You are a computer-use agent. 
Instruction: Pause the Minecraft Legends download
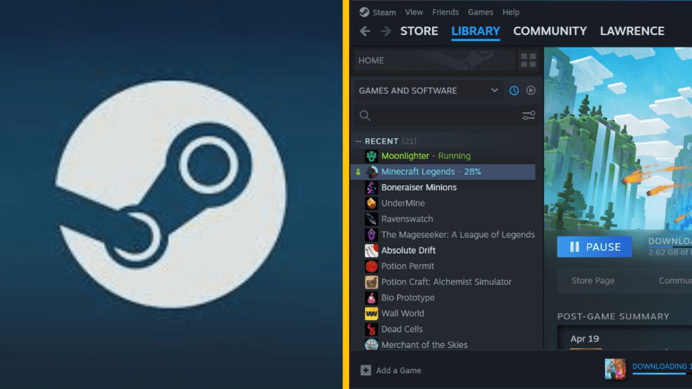click(595, 247)
